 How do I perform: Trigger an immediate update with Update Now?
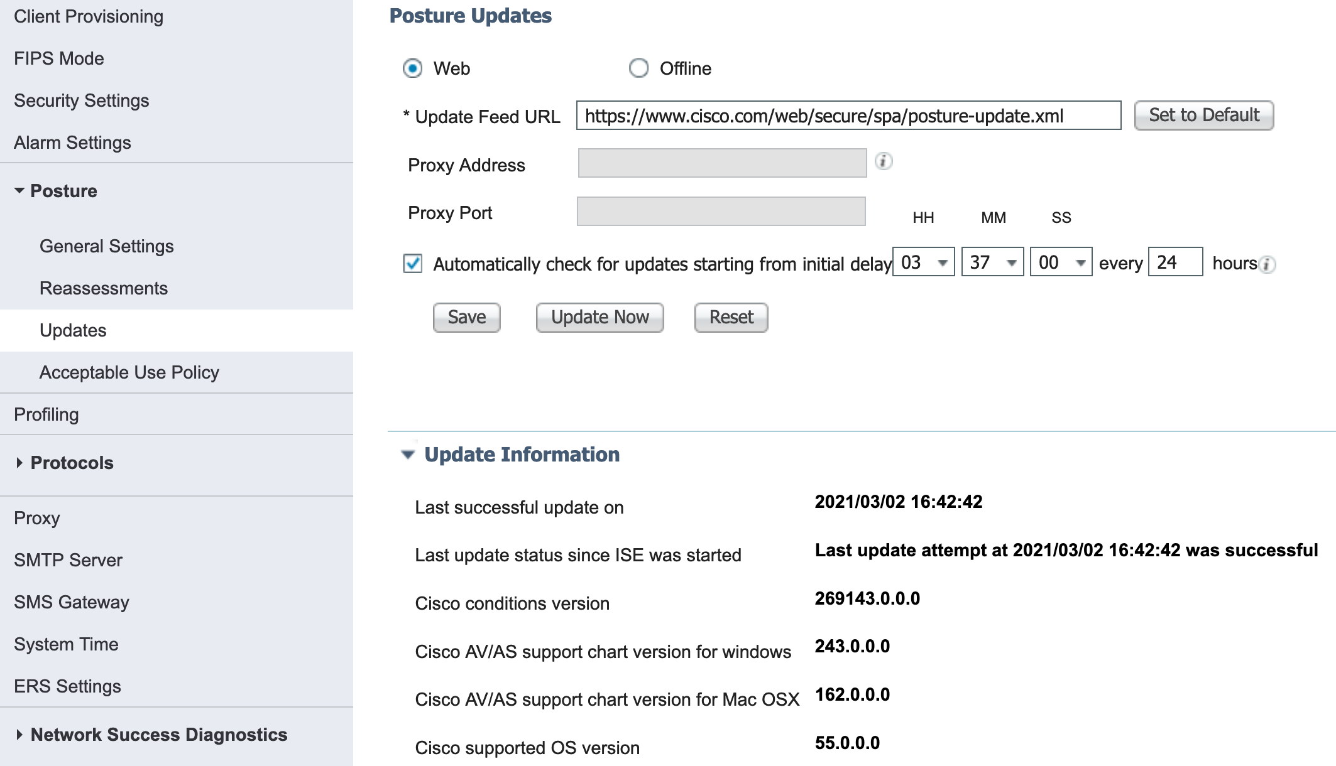(x=599, y=317)
